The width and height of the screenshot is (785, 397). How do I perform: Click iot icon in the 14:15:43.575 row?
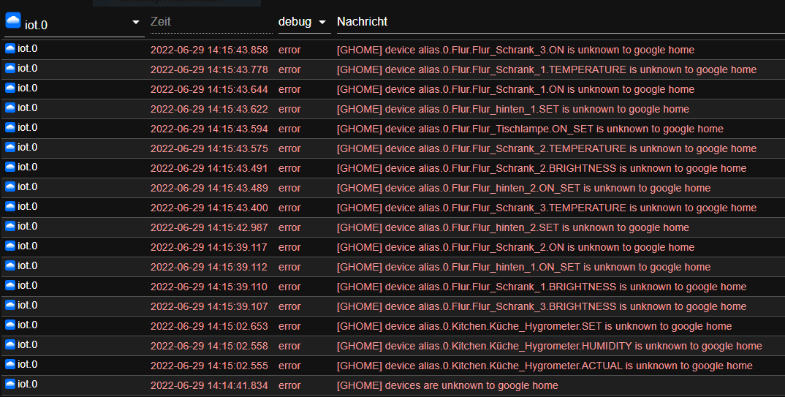coord(10,147)
